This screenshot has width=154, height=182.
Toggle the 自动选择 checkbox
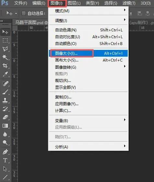tap(24, 13)
